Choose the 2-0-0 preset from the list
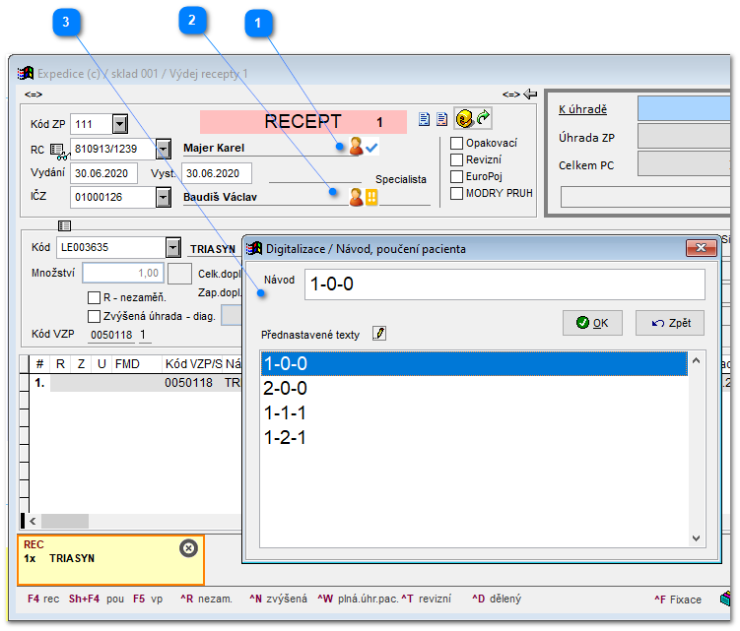This screenshot has width=740, height=631. pyautogui.click(x=286, y=388)
